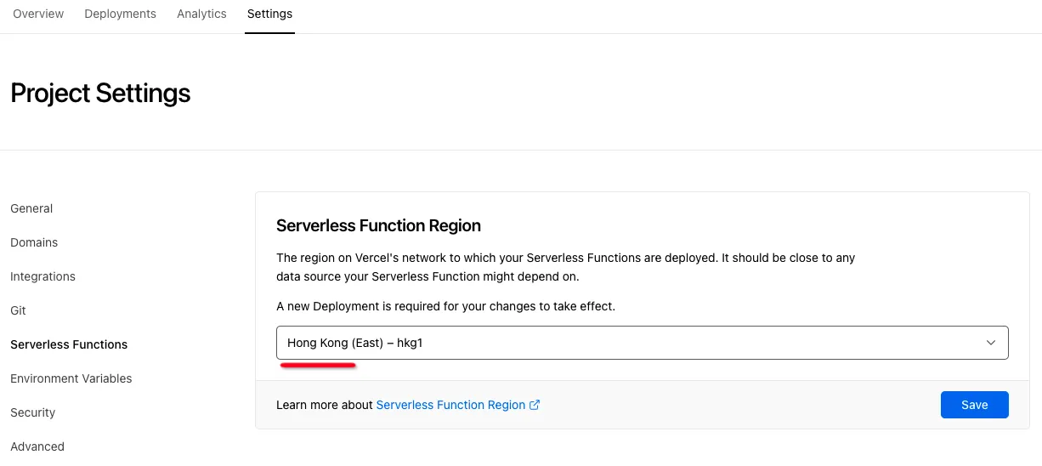Switch to the Overview tab
The width and height of the screenshot is (1042, 466).
click(x=38, y=14)
